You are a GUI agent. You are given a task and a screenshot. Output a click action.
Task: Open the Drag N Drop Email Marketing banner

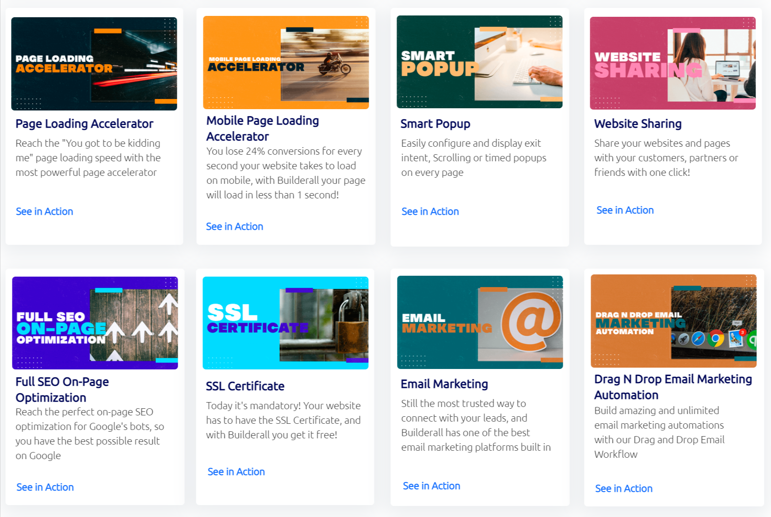coord(674,321)
